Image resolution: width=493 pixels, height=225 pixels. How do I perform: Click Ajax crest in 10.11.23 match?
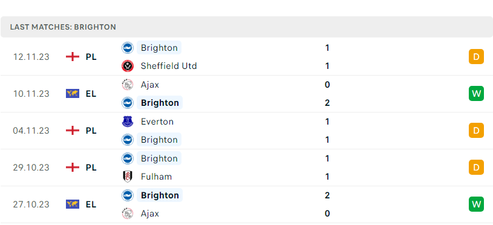128,85
